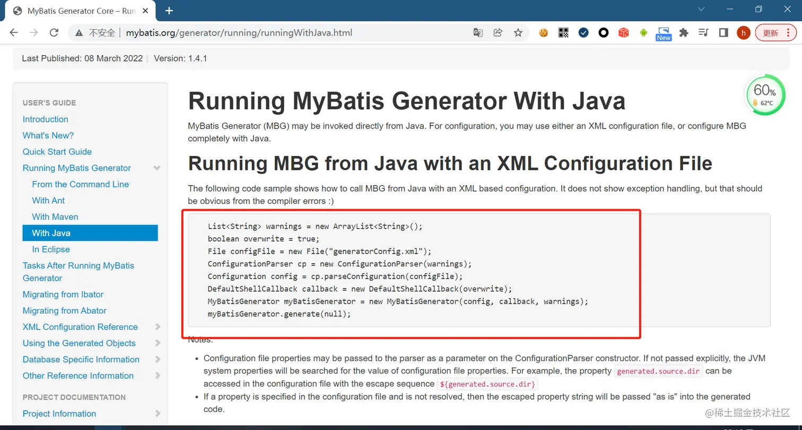Open the Extensions puzzle piece menu
Viewport: 802px width, 430px height.
[x=684, y=33]
